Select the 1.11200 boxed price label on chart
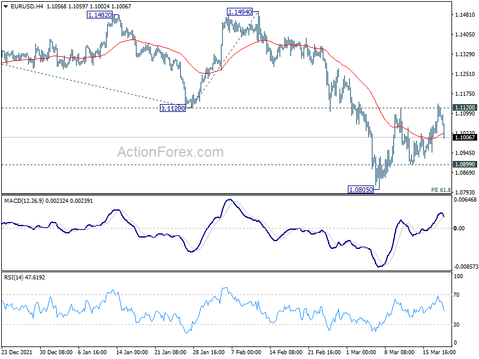This screenshot has width=479, height=359. point(172,108)
